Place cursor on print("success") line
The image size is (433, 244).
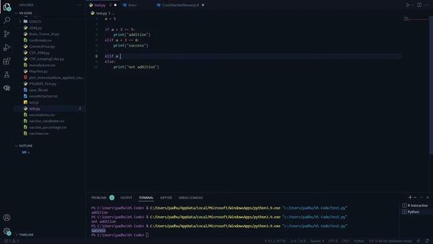pos(131,45)
